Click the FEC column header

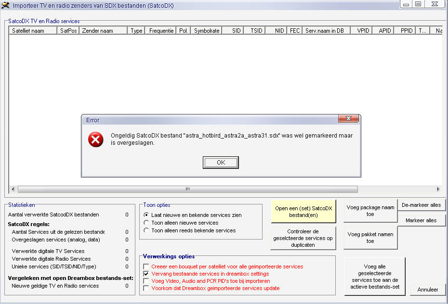pos(294,30)
